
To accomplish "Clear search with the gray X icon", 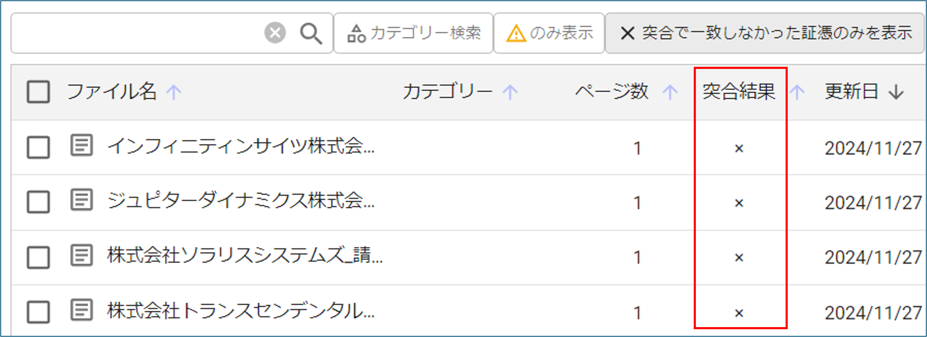I will click(x=275, y=33).
